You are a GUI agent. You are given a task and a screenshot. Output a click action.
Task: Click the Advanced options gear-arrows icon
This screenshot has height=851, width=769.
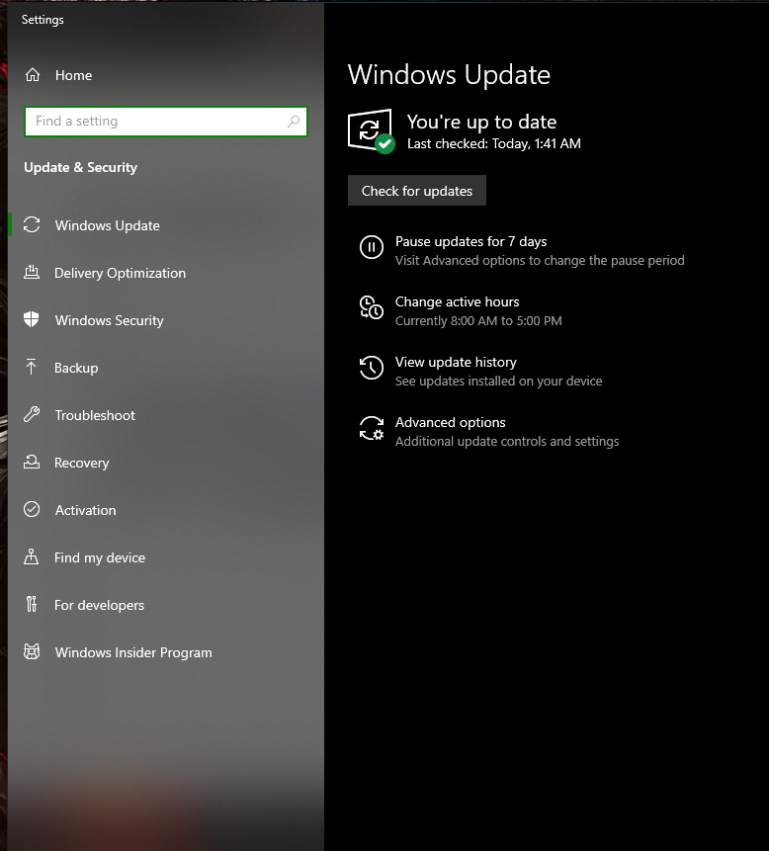[x=372, y=428]
